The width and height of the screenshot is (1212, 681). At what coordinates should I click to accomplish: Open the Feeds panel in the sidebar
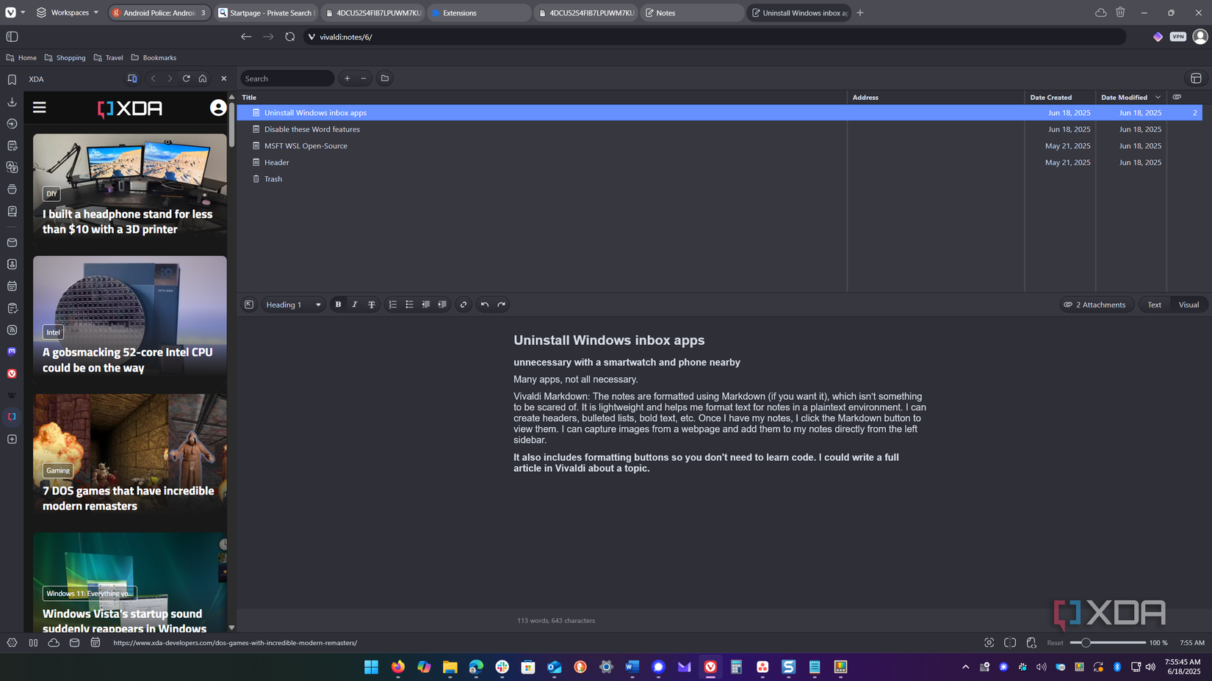[x=12, y=330]
